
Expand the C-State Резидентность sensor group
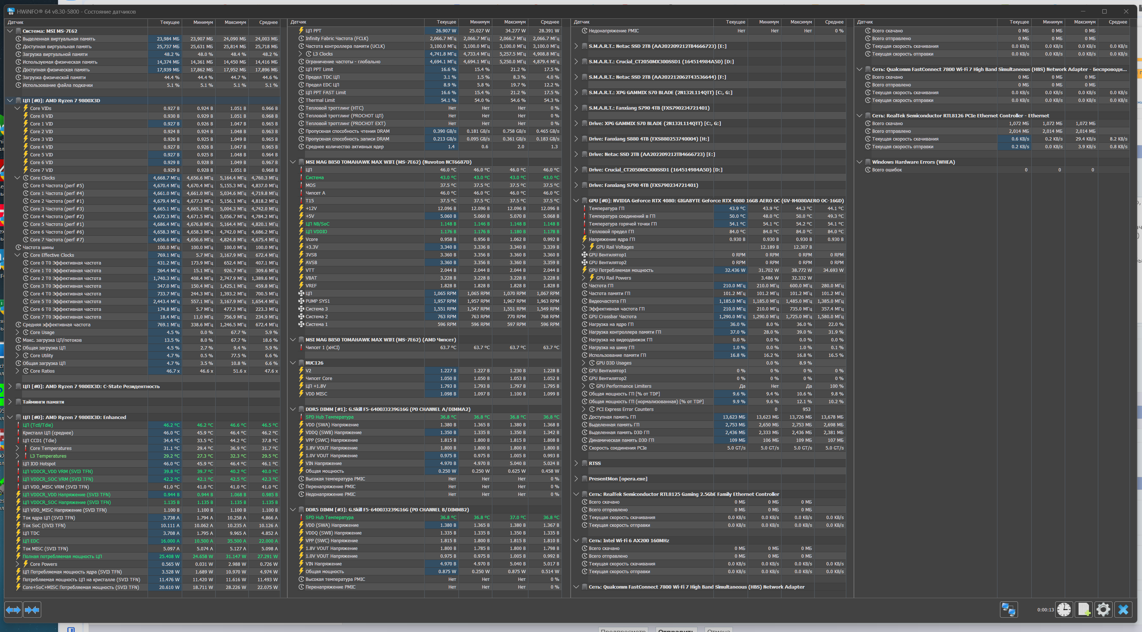10,387
